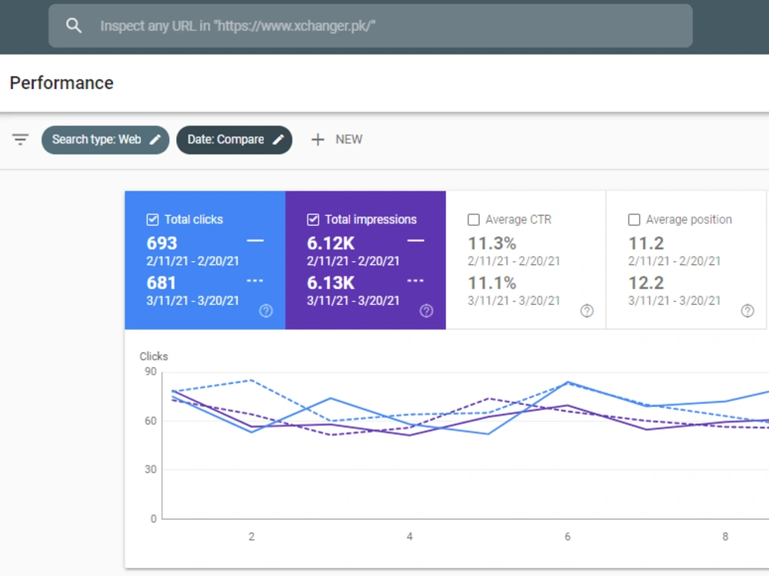This screenshot has height=576, width=769.
Task: Enable the Average CTR checkbox
Action: coord(473,220)
